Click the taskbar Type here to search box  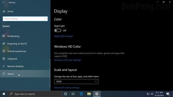coord(35,94)
